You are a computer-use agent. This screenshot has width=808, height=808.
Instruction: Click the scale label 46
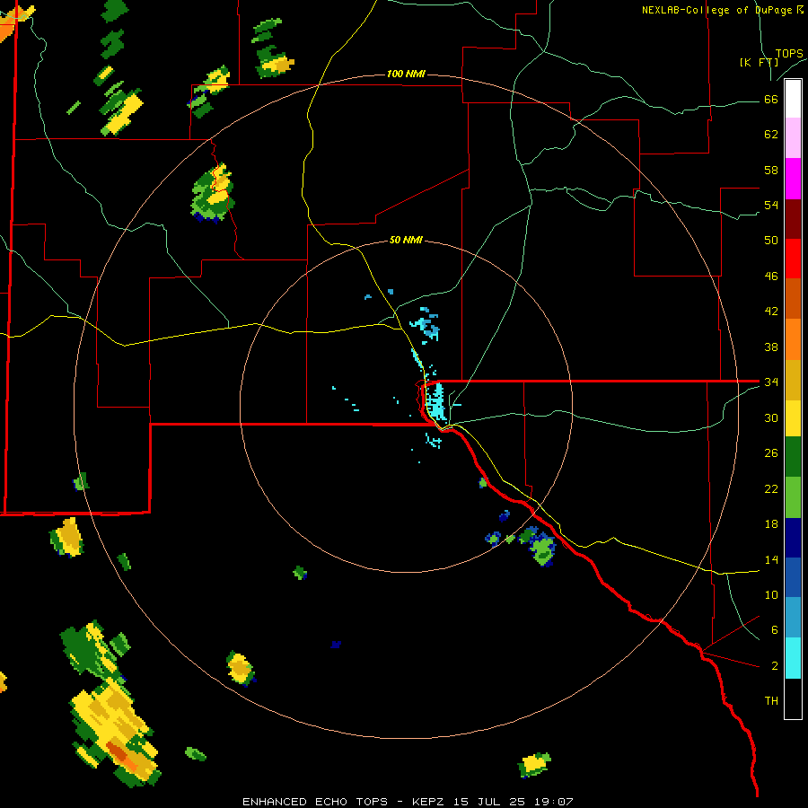(771, 277)
